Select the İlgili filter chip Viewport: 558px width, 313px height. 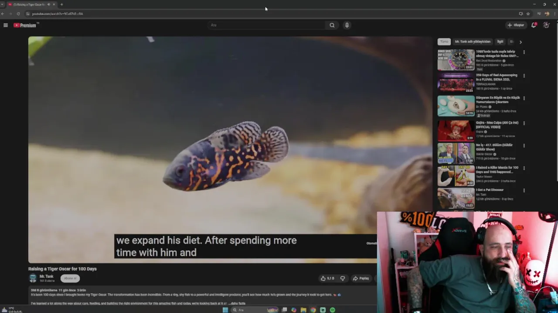click(500, 42)
